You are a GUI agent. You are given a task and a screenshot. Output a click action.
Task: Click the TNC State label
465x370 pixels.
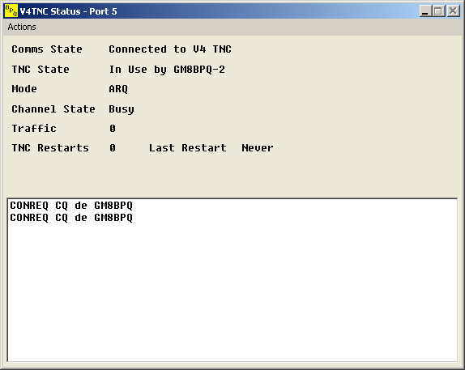pos(41,70)
